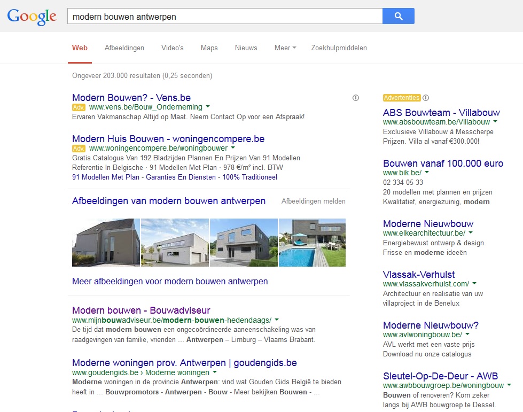Viewport: 523px width, 412px height.
Task: Open the Nieuws tab
Action: tap(246, 48)
